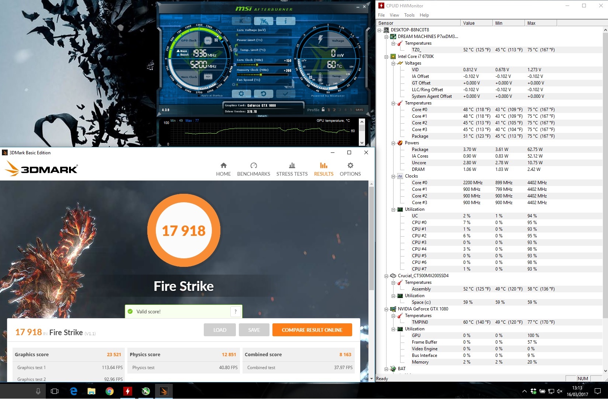Open Google Chrome from the taskbar
Screen dimensions: 608x399
click(109, 391)
